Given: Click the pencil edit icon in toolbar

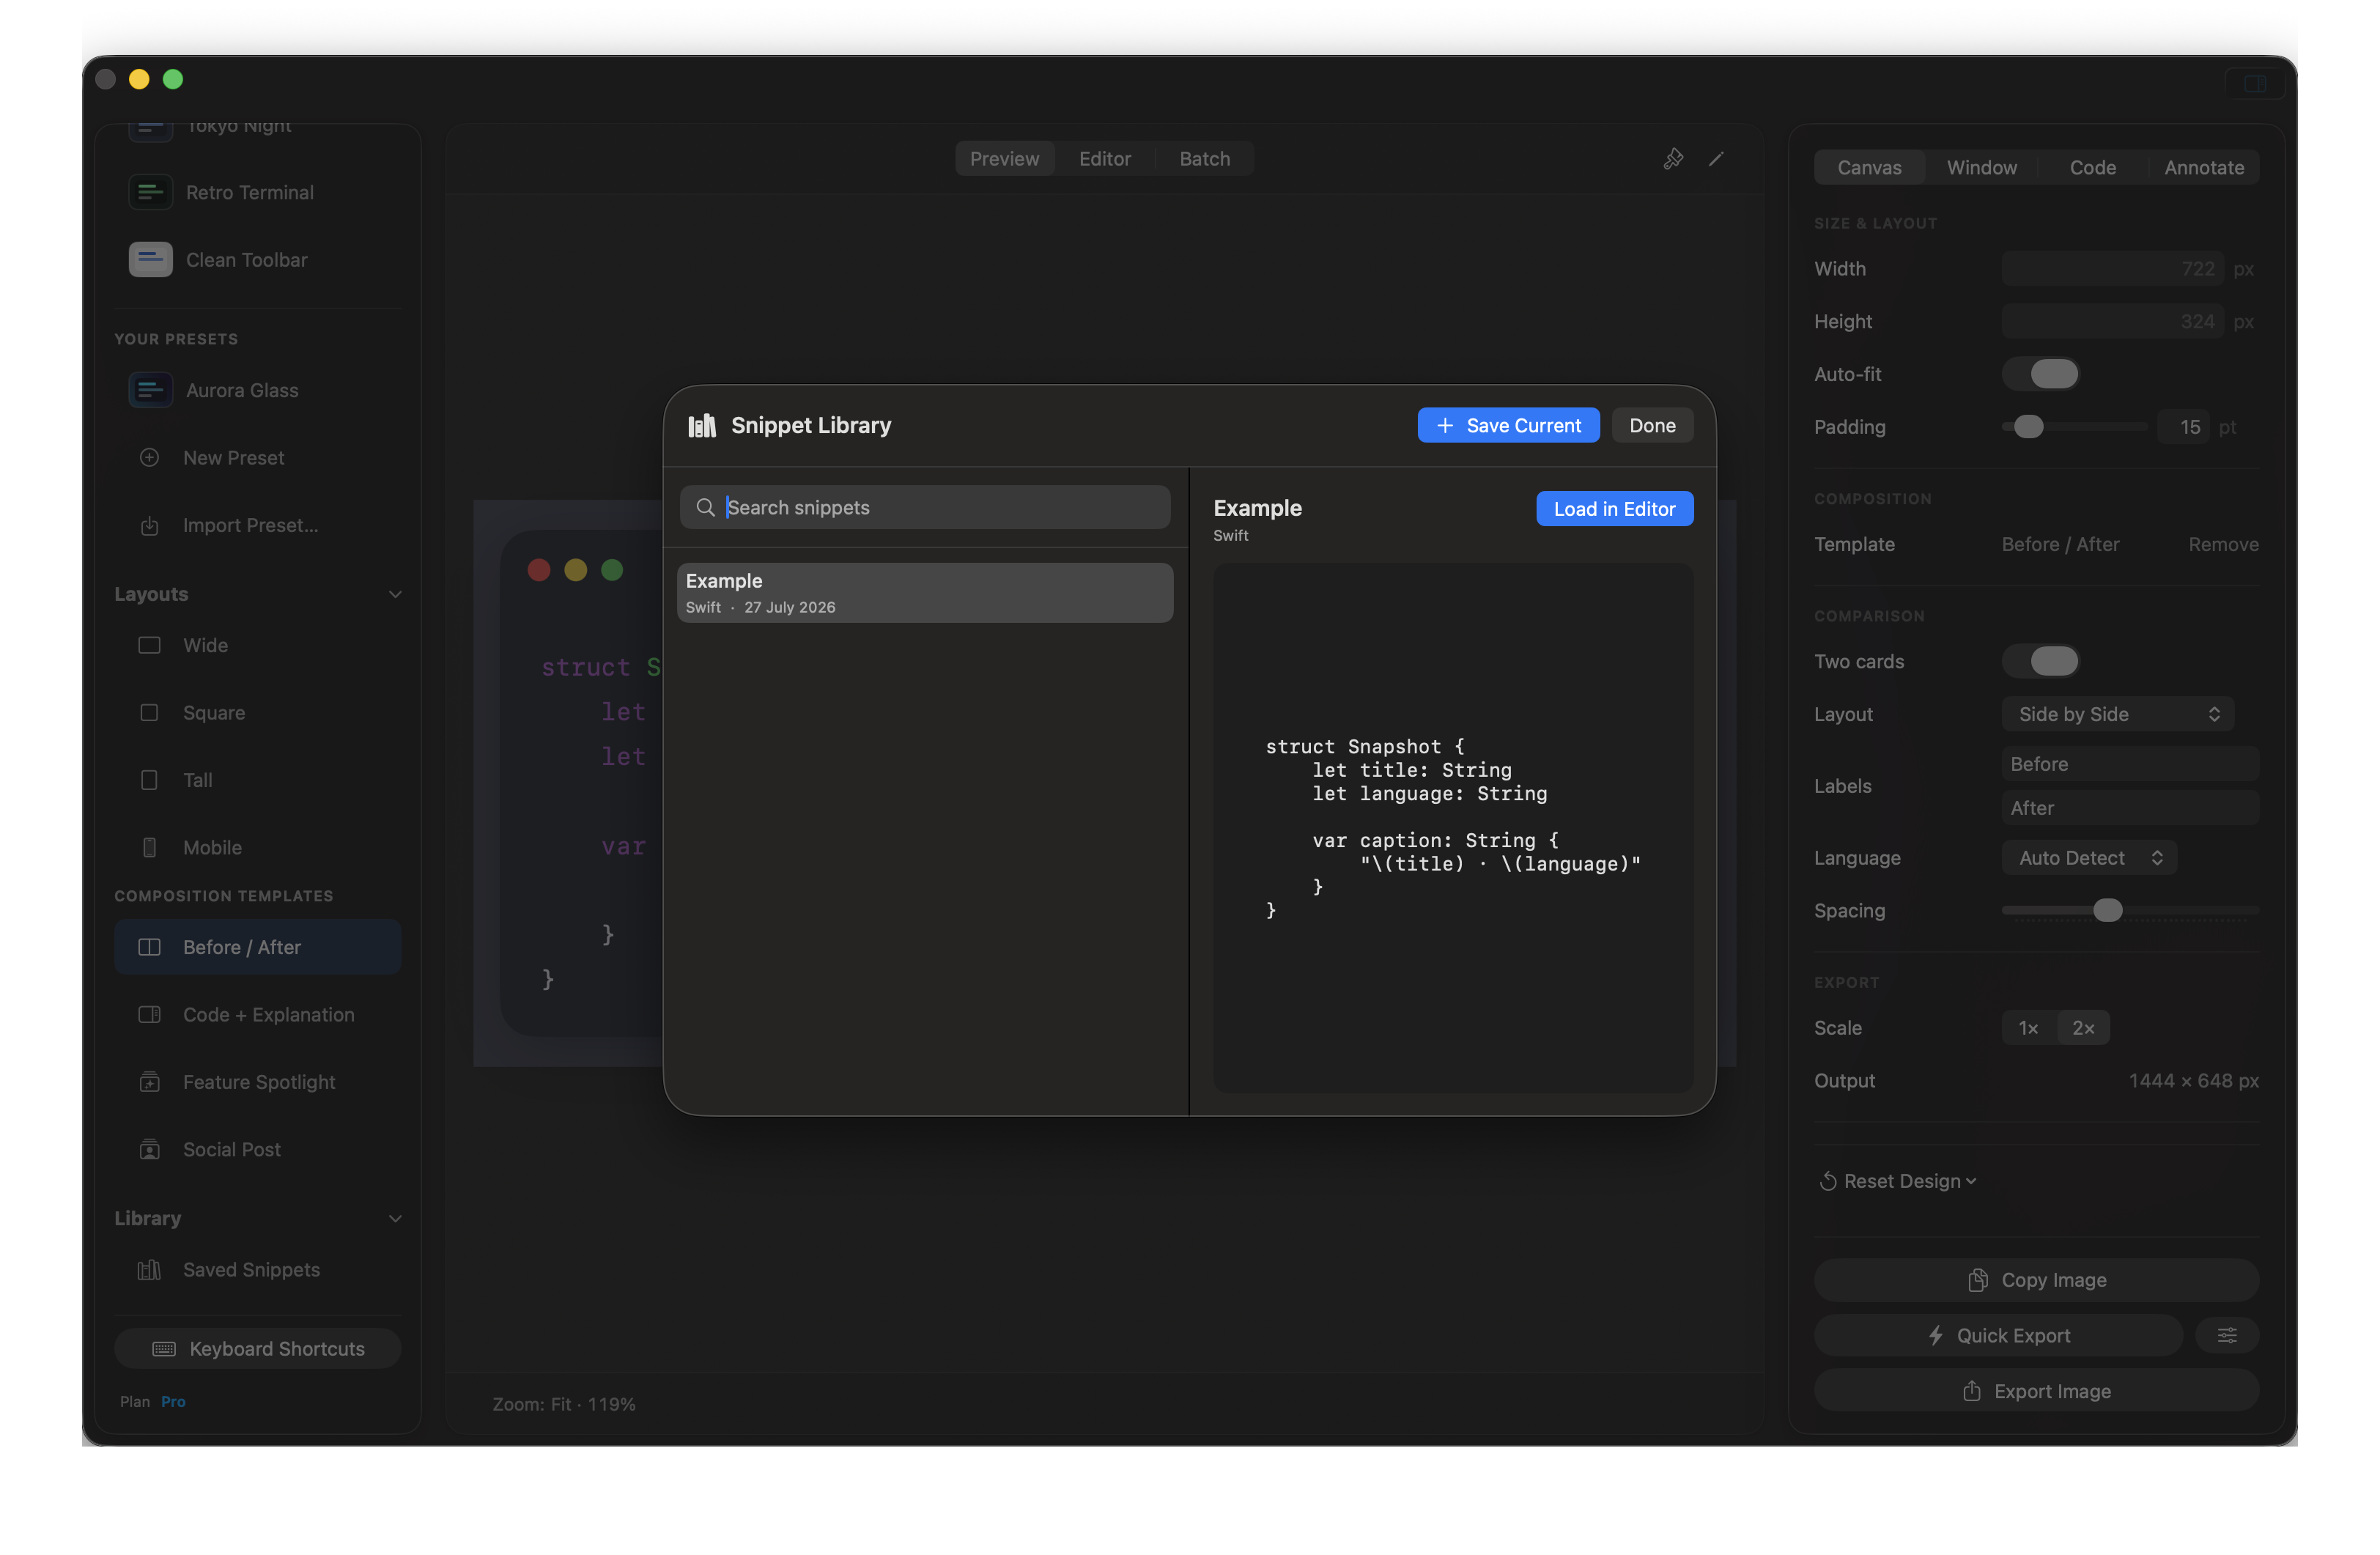Looking at the screenshot, I should pos(1716,159).
